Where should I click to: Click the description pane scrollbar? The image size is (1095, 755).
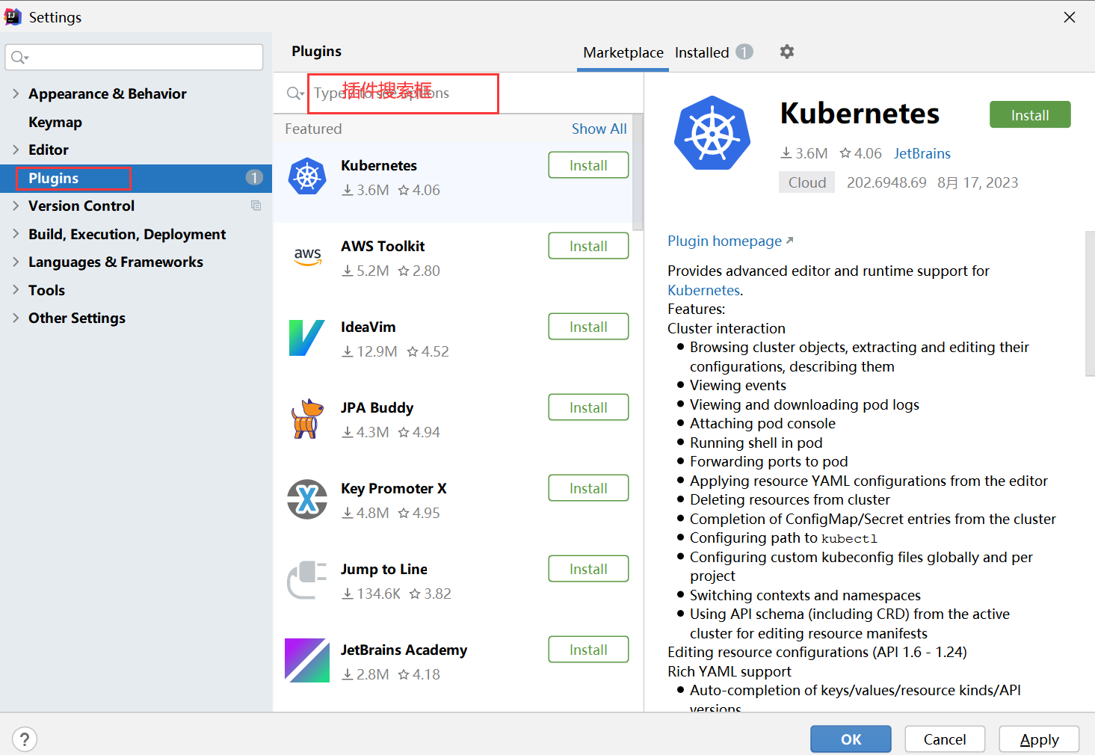1090,303
